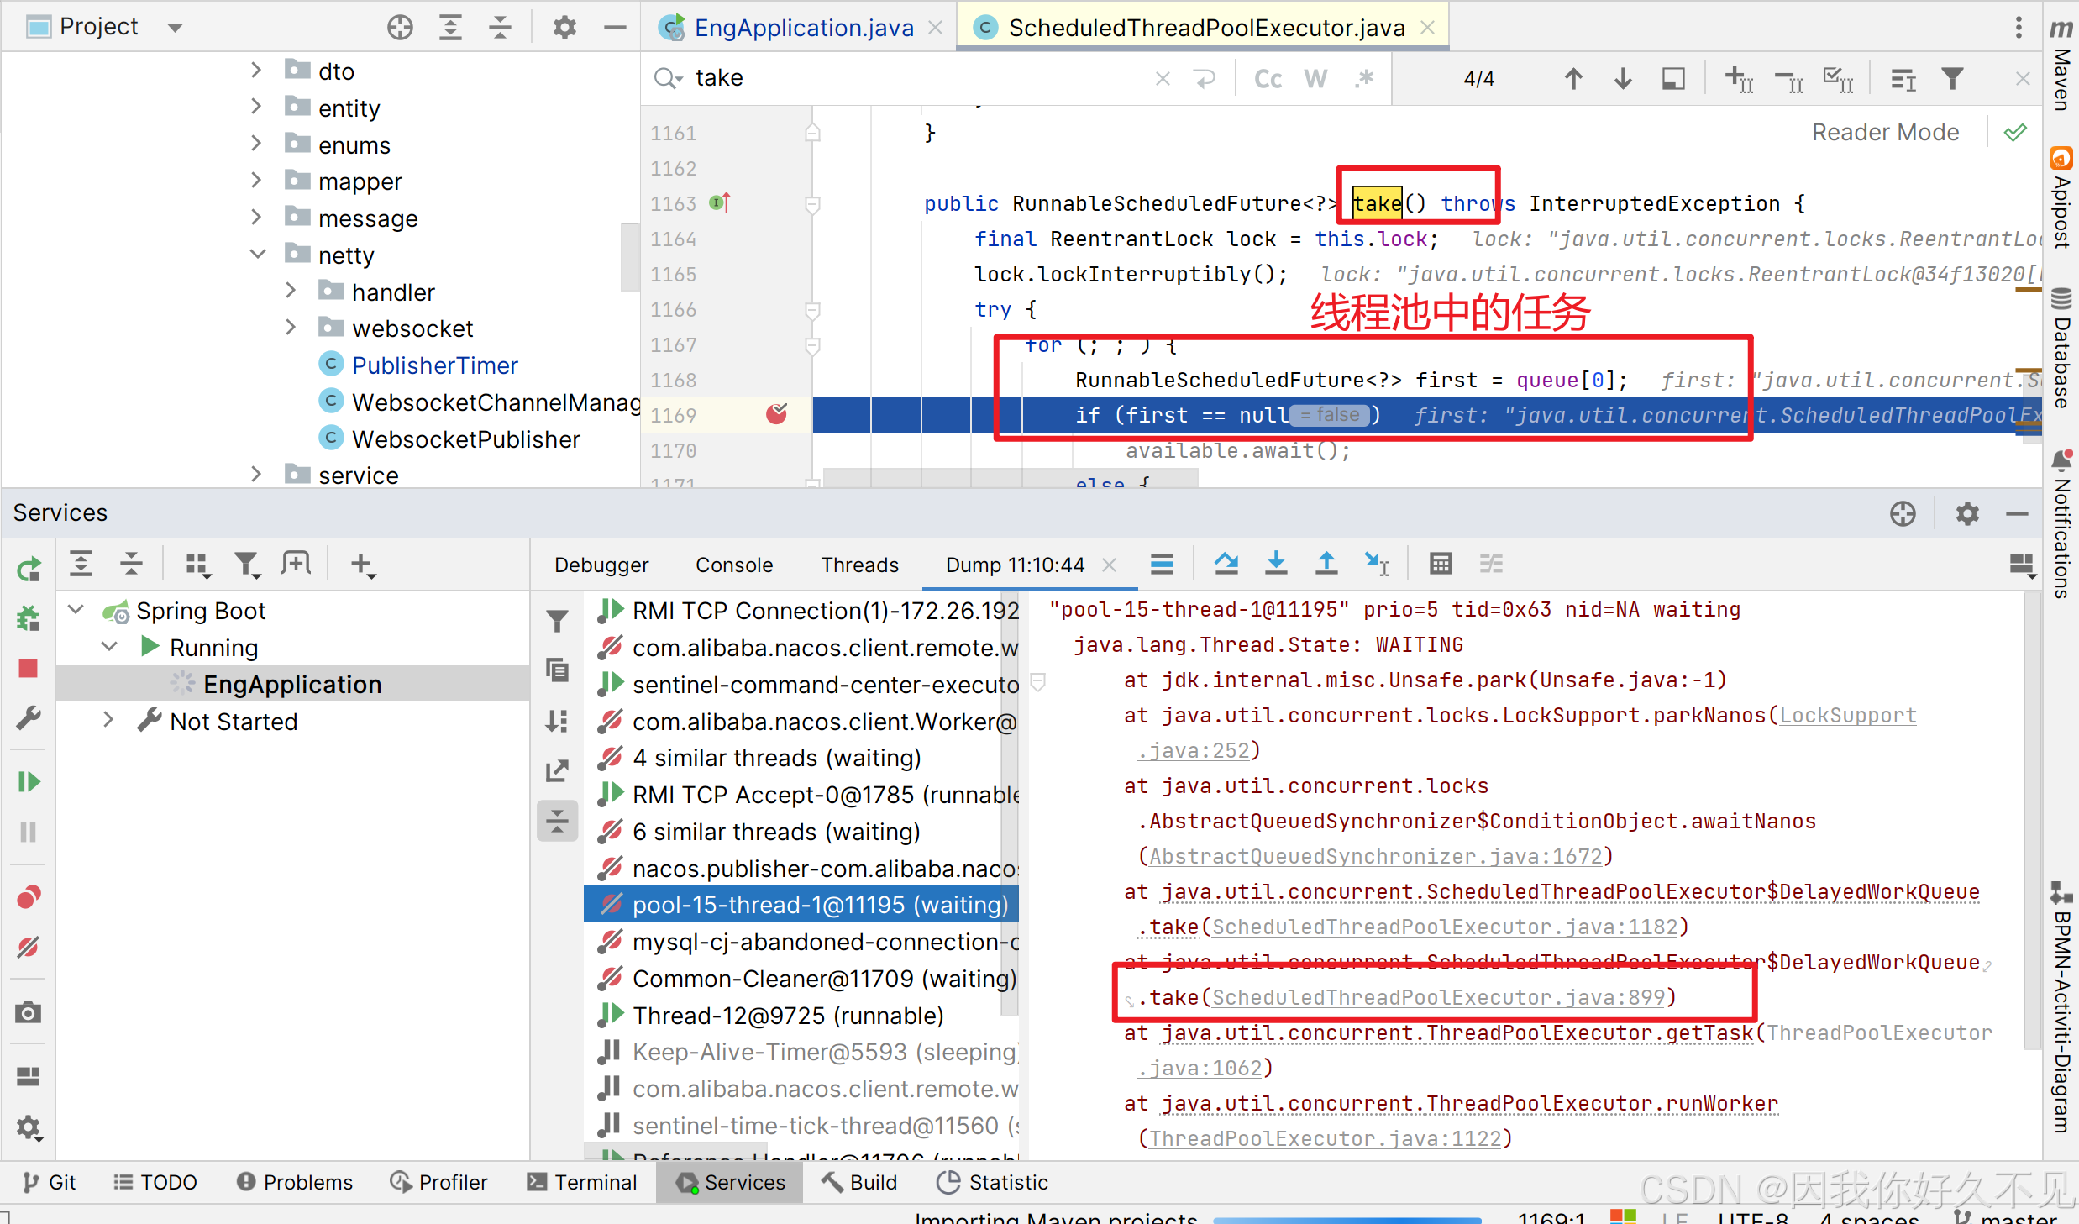Toggle the breakpoint at line 1169
This screenshot has height=1224, width=2079.
[777, 414]
